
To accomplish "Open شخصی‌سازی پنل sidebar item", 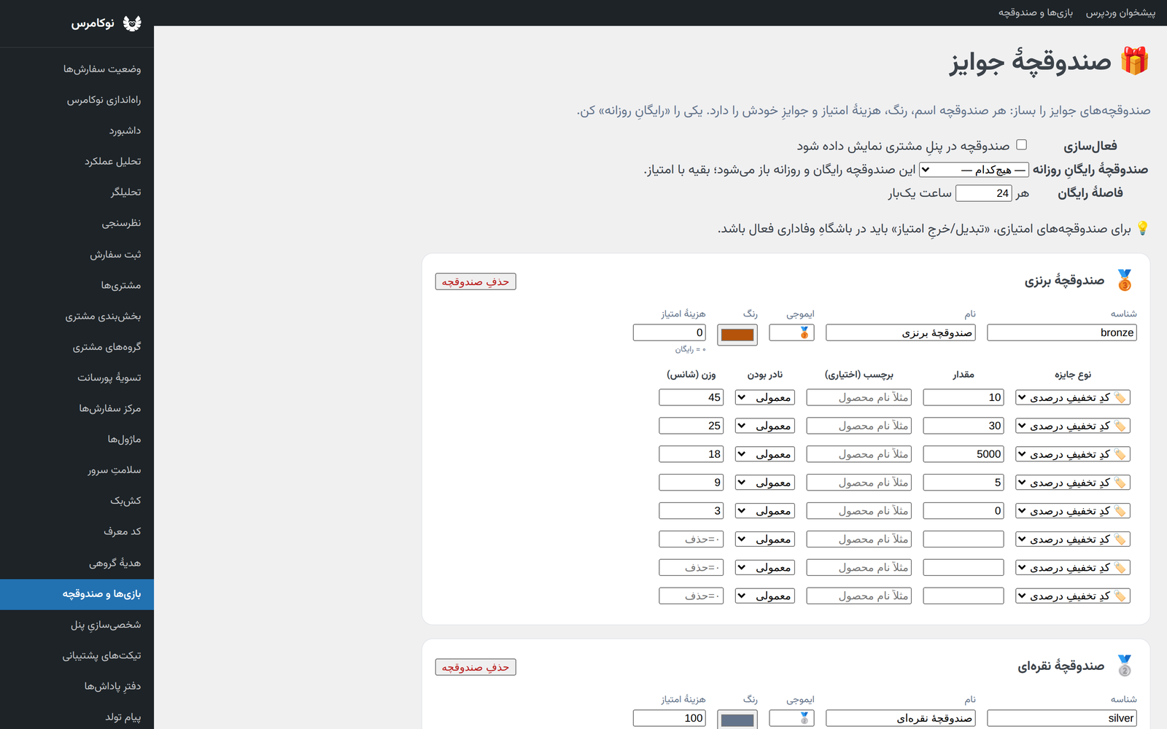I will pos(77,625).
